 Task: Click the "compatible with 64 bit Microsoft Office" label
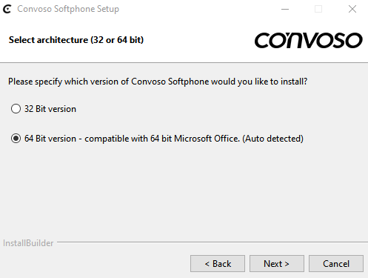point(162,139)
